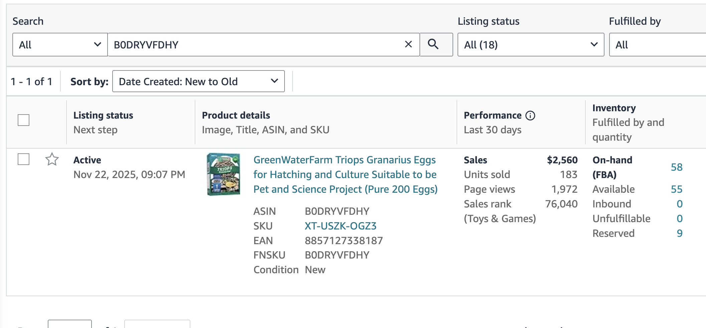Click Page views value 1,972
706x328 pixels.
[x=564, y=189]
